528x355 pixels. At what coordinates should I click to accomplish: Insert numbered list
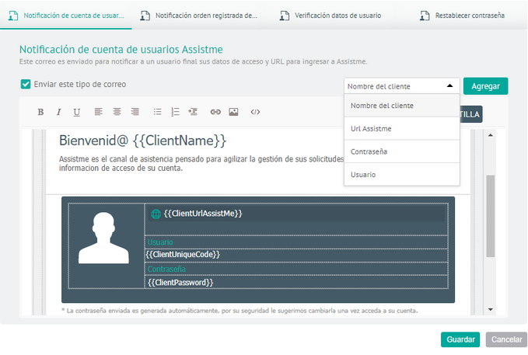click(x=175, y=112)
